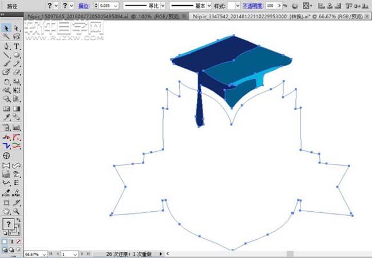Open the align-to selection options icon
Viewport: 372px width, 258px height.
coord(307,6)
